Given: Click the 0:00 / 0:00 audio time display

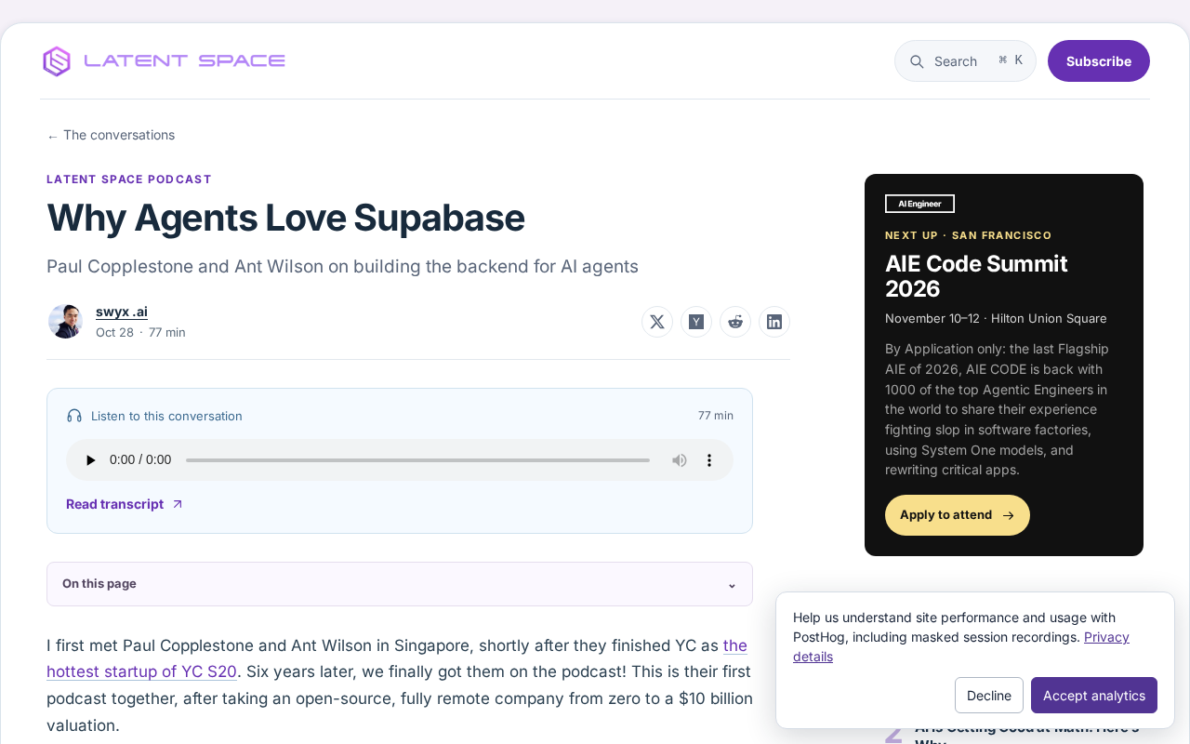Looking at the screenshot, I should pyautogui.click(x=140, y=459).
